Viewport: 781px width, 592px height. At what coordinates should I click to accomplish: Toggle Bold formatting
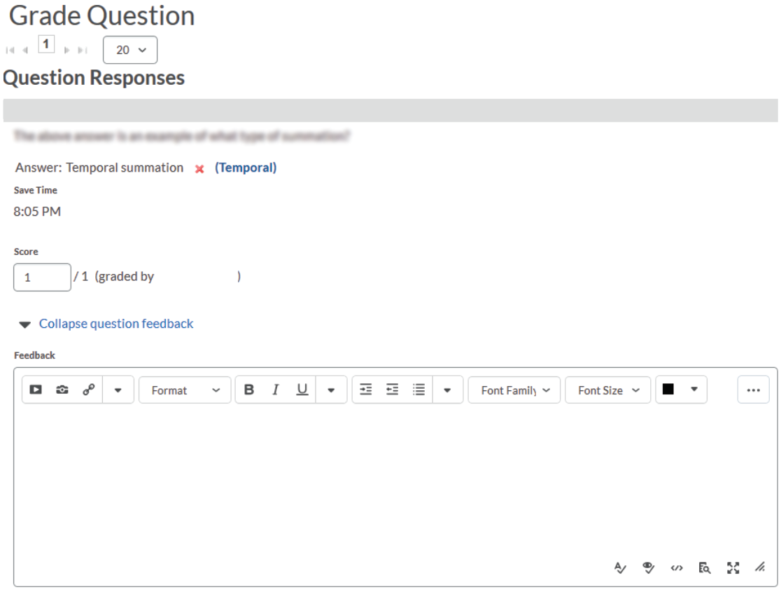click(249, 390)
